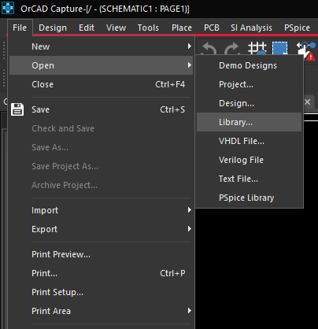Expand the New submenu arrow
Image resolution: width=318 pixels, height=329 pixels.
point(189,46)
